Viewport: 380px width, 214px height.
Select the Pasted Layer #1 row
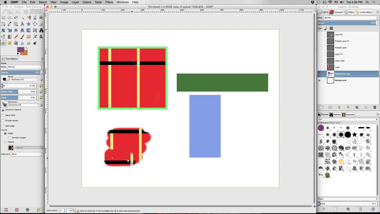[348, 41]
